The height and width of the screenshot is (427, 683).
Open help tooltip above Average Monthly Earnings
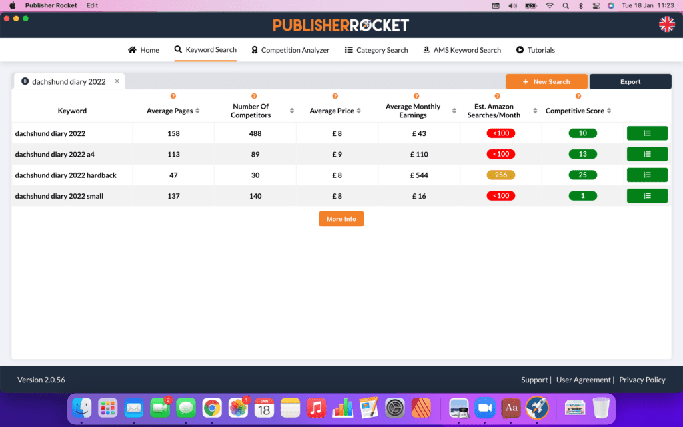pyautogui.click(x=416, y=96)
